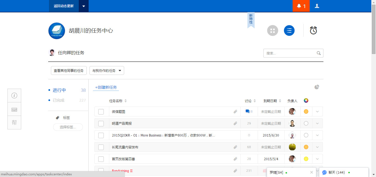Open discussion bubble on 微信题图 row
The height and width of the screenshot is (177, 376).
click(x=247, y=111)
